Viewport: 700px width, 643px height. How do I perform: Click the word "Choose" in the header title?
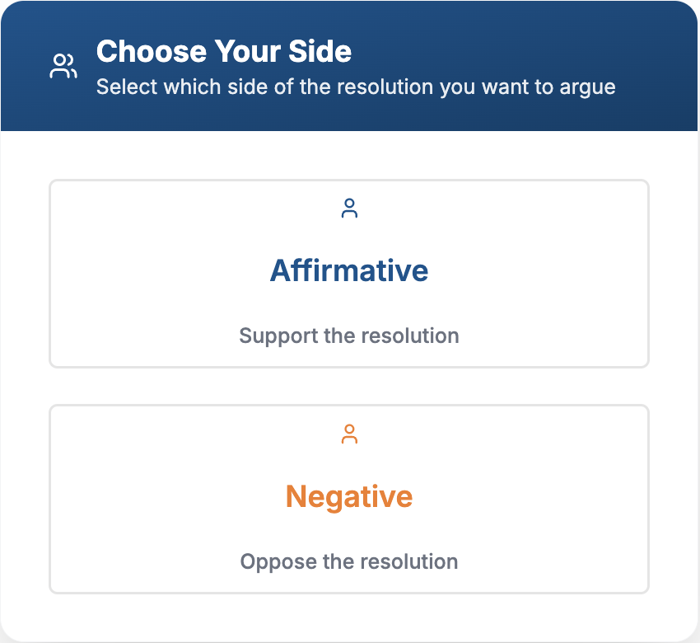[152, 52]
